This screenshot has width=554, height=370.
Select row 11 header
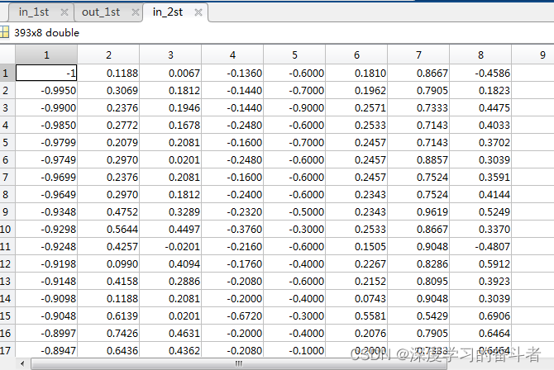[7, 246]
